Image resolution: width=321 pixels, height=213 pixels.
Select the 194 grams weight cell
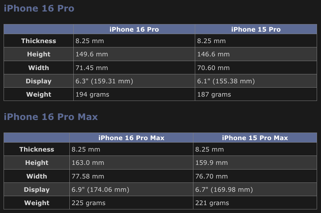pos(92,95)
